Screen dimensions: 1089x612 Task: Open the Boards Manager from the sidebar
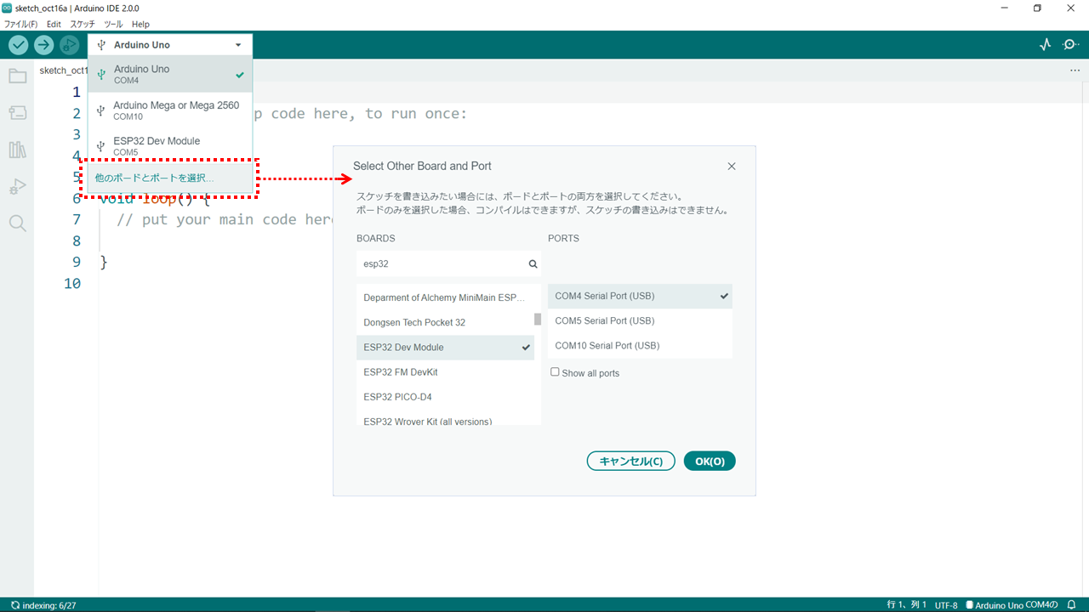[17, 112]
